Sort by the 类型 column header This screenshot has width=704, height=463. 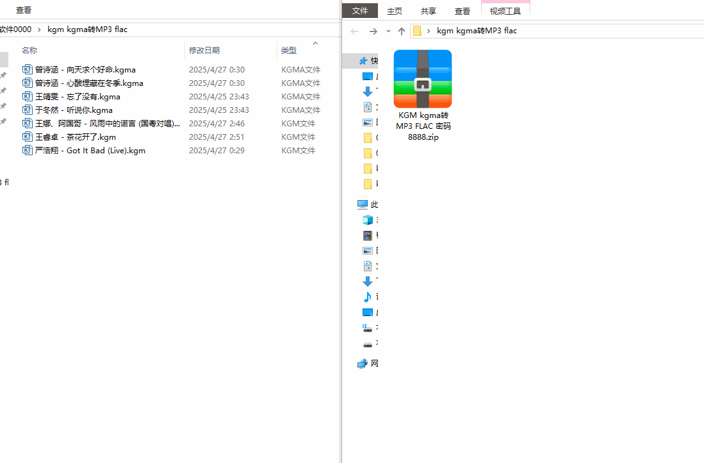coord(289,51)
